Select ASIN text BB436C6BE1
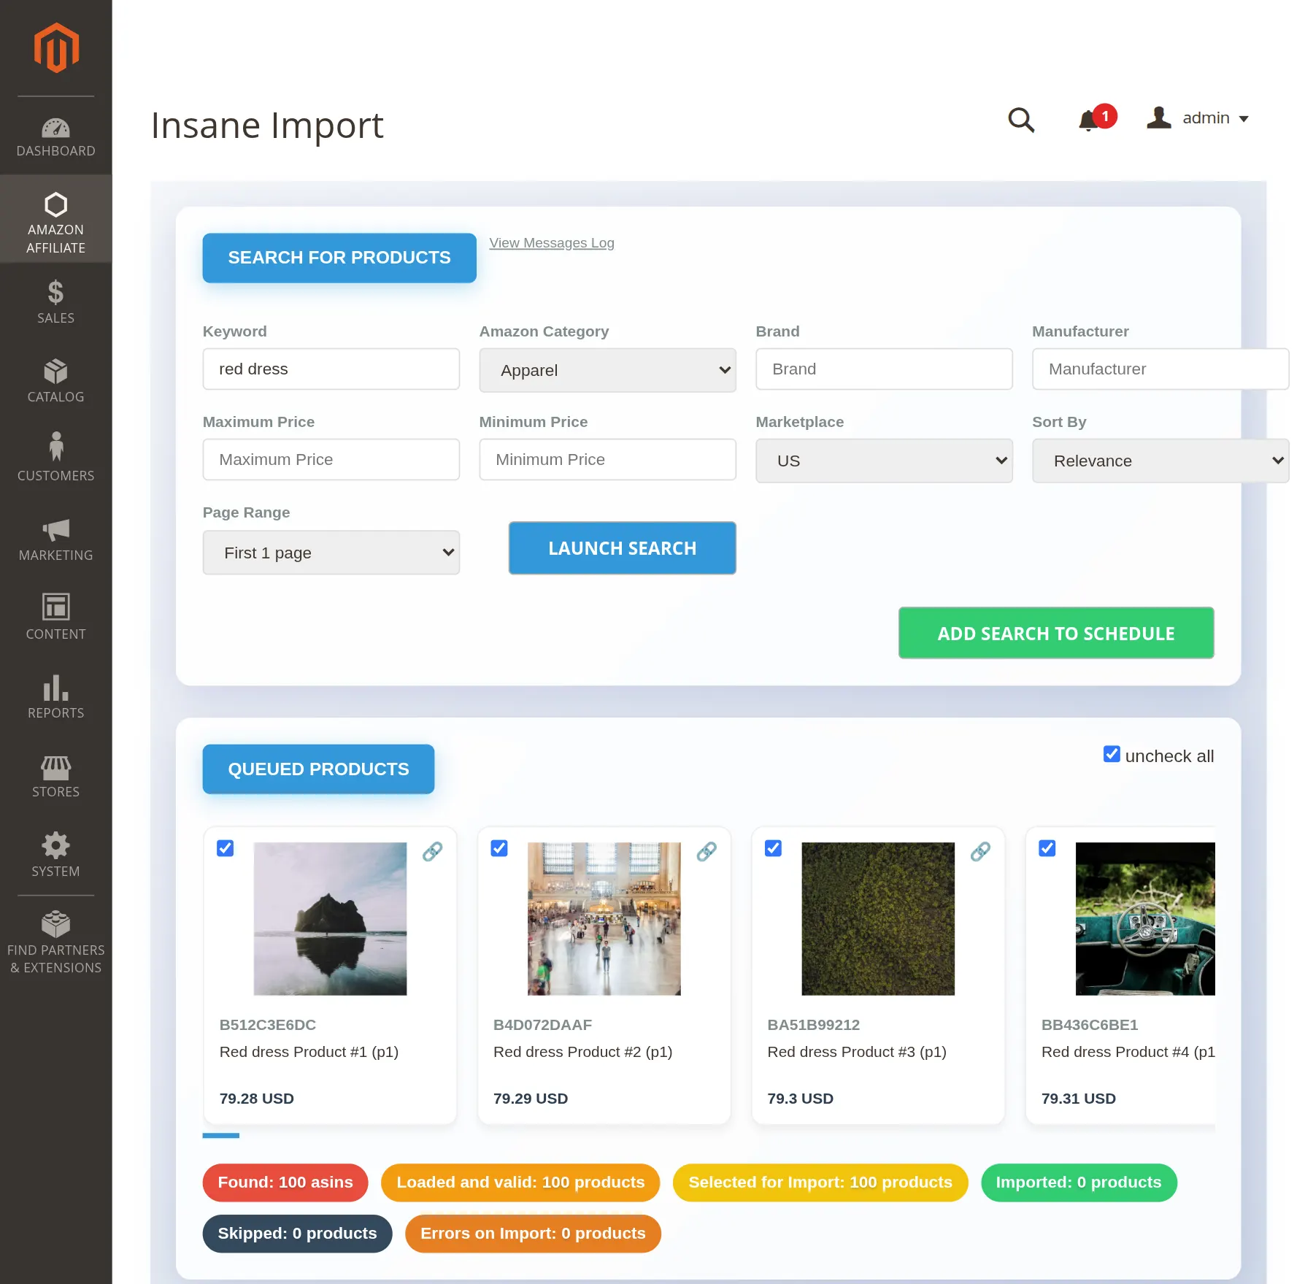The image size is (1305, 1284). pyautogui.click(x=1090, y=1025)
